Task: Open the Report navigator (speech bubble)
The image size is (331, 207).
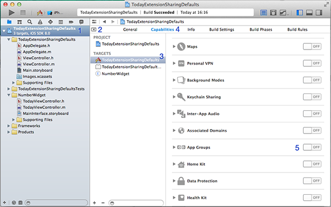Action: 81,22
